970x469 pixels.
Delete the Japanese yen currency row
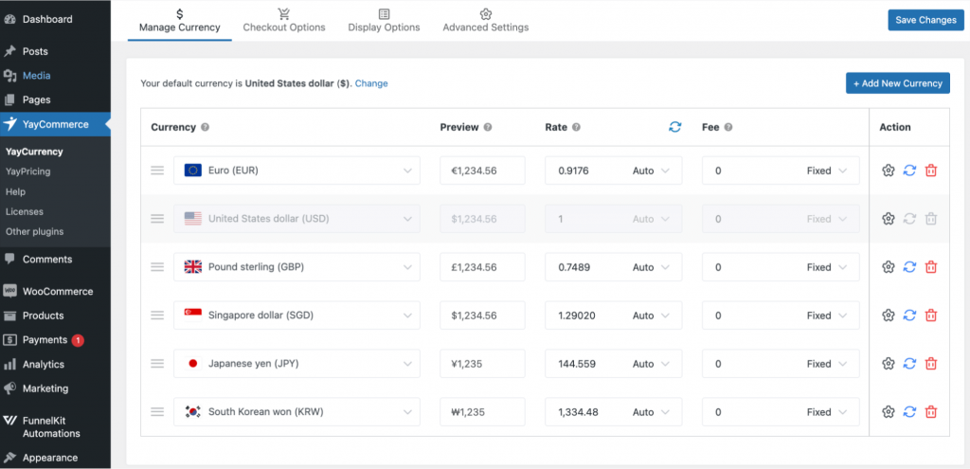930,364
